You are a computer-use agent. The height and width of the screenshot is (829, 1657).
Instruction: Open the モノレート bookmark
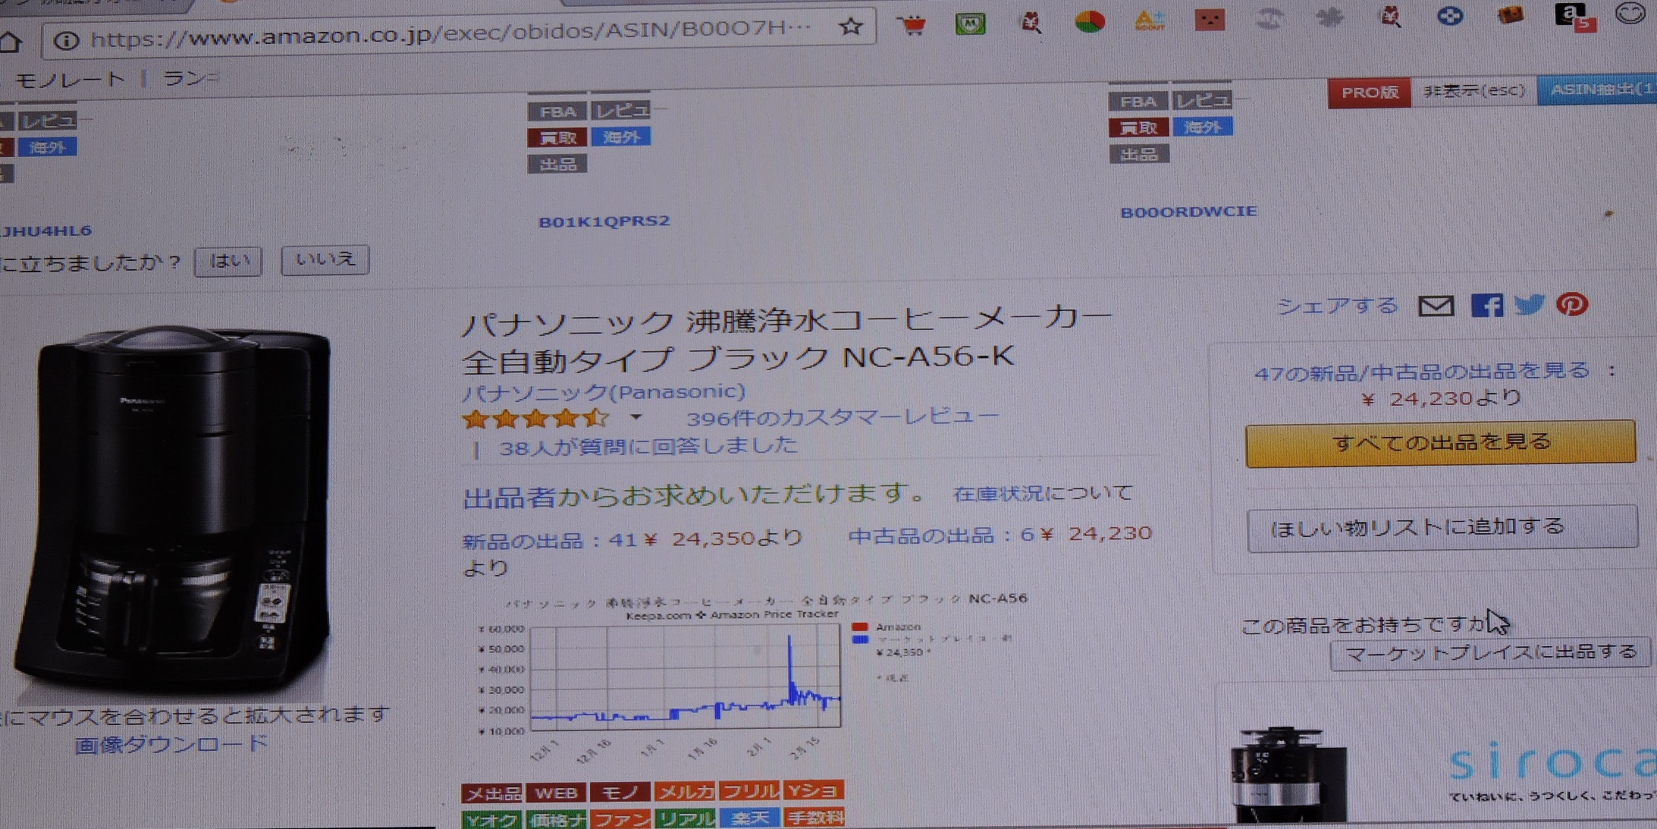[70, 80]
